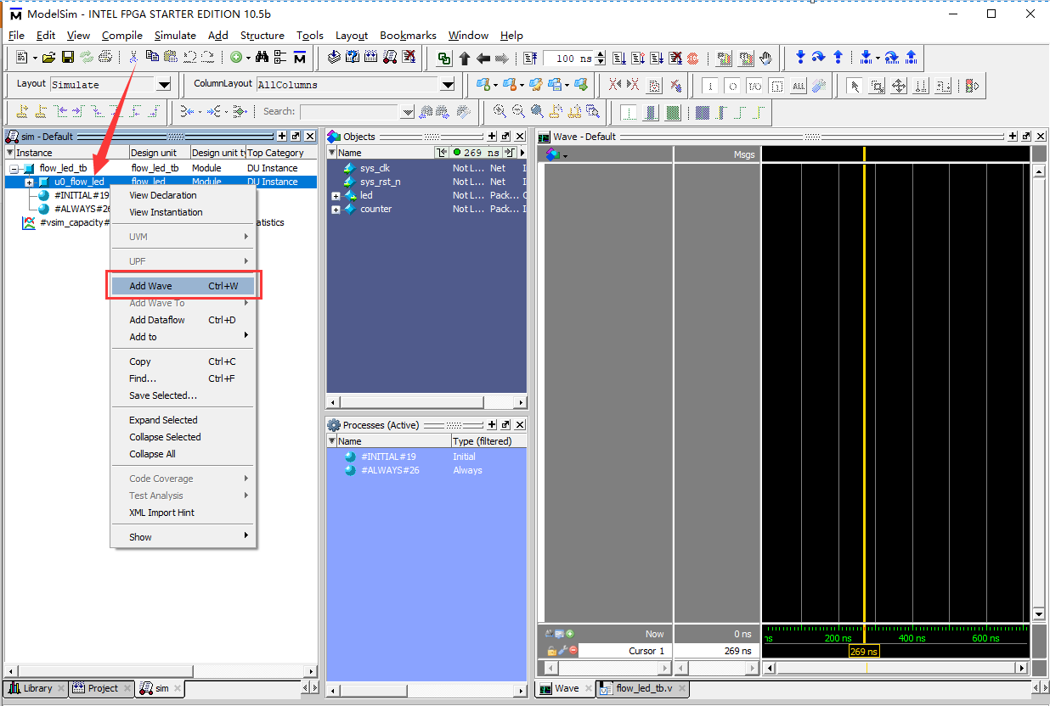The height and width of the screenshot is (706, 1050).
Task: Open the ColumnLayout AllColumns dropdown
Action: [x=448, y=85]
